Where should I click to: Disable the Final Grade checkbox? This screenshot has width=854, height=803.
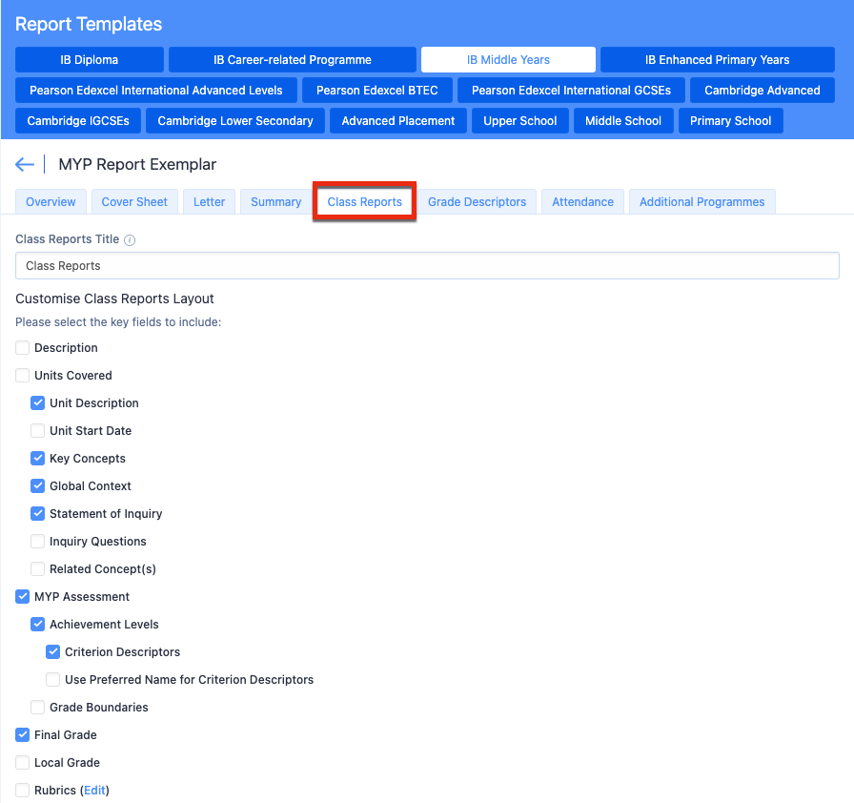[22, 735]
